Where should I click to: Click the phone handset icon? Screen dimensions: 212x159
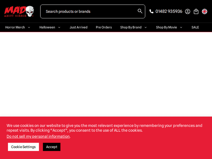pyautogui.click(x=152, y=11)
